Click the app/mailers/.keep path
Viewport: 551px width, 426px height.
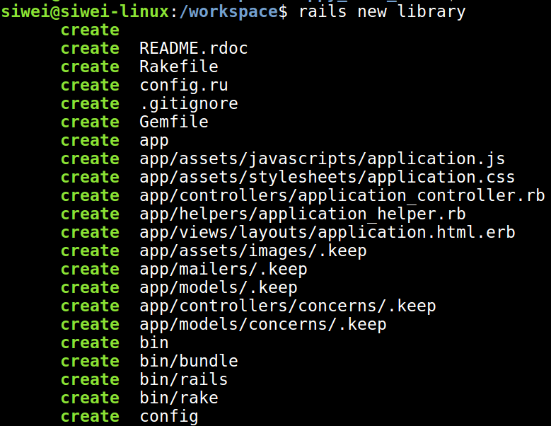point(224,270)
